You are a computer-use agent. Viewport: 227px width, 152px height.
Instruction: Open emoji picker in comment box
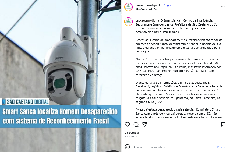coord(127,147)
